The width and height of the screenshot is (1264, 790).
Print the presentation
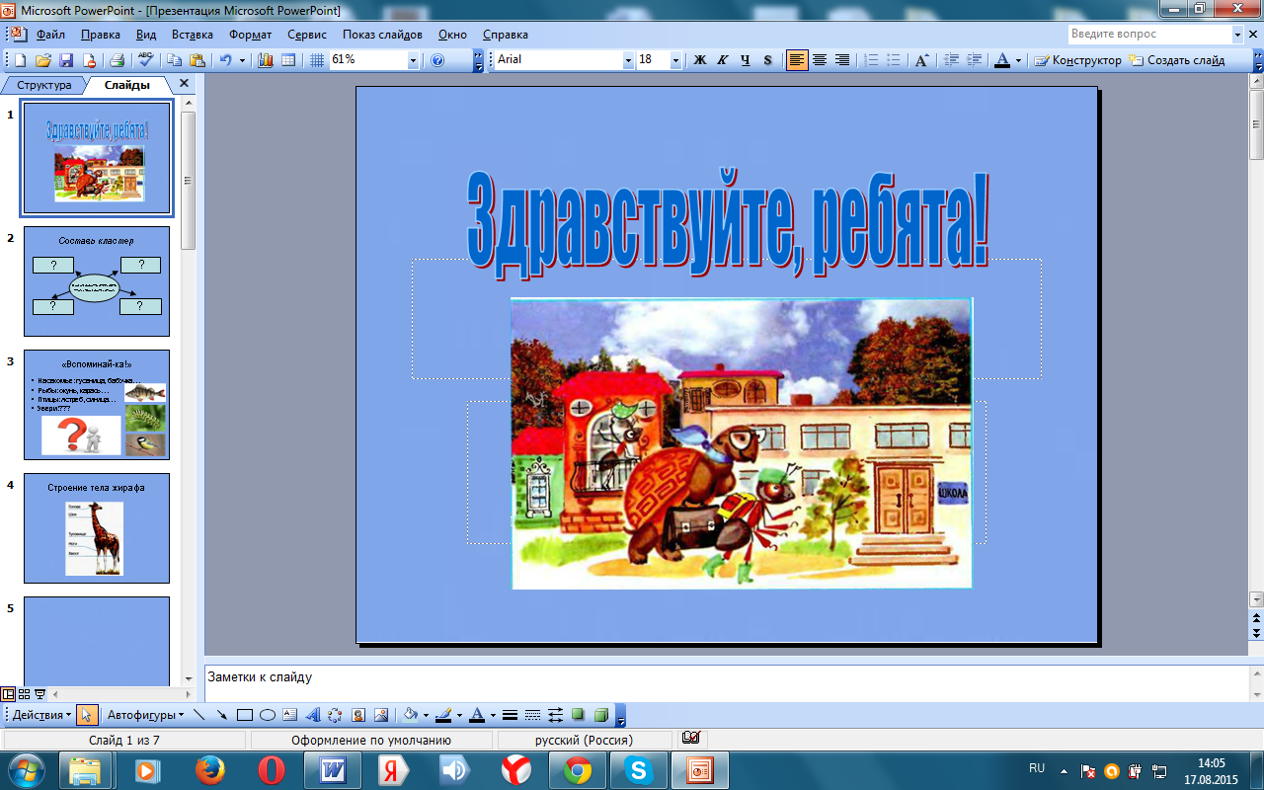tap(117, 60)
